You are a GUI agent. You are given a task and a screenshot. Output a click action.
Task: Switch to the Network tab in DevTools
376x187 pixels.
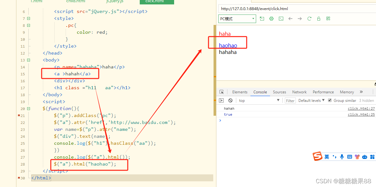pos(299,92)
